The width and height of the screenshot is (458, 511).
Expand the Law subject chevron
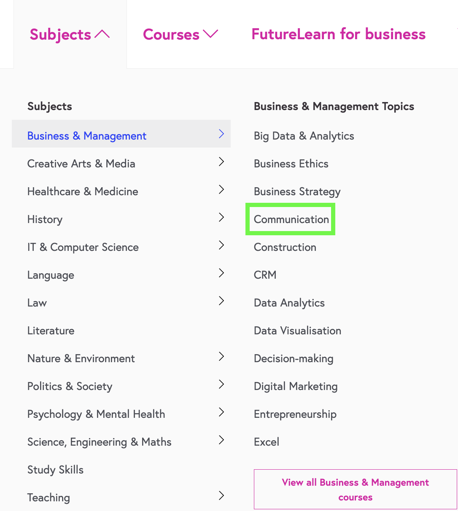click(221, 301)
